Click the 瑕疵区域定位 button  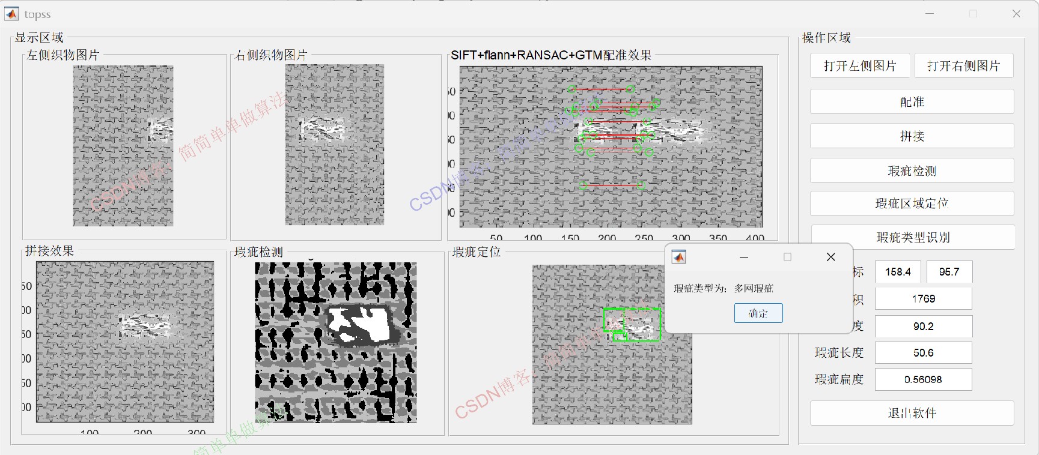pos(912,203)
